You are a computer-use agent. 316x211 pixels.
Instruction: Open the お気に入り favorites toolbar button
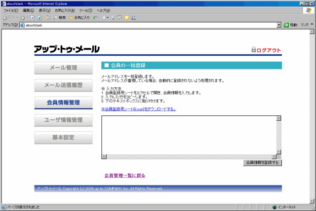(x=79, y=18)
